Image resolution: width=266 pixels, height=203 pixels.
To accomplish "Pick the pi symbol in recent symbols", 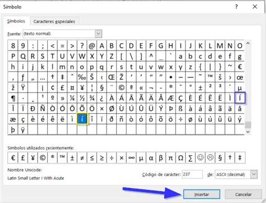I will (x=171, y=158).
